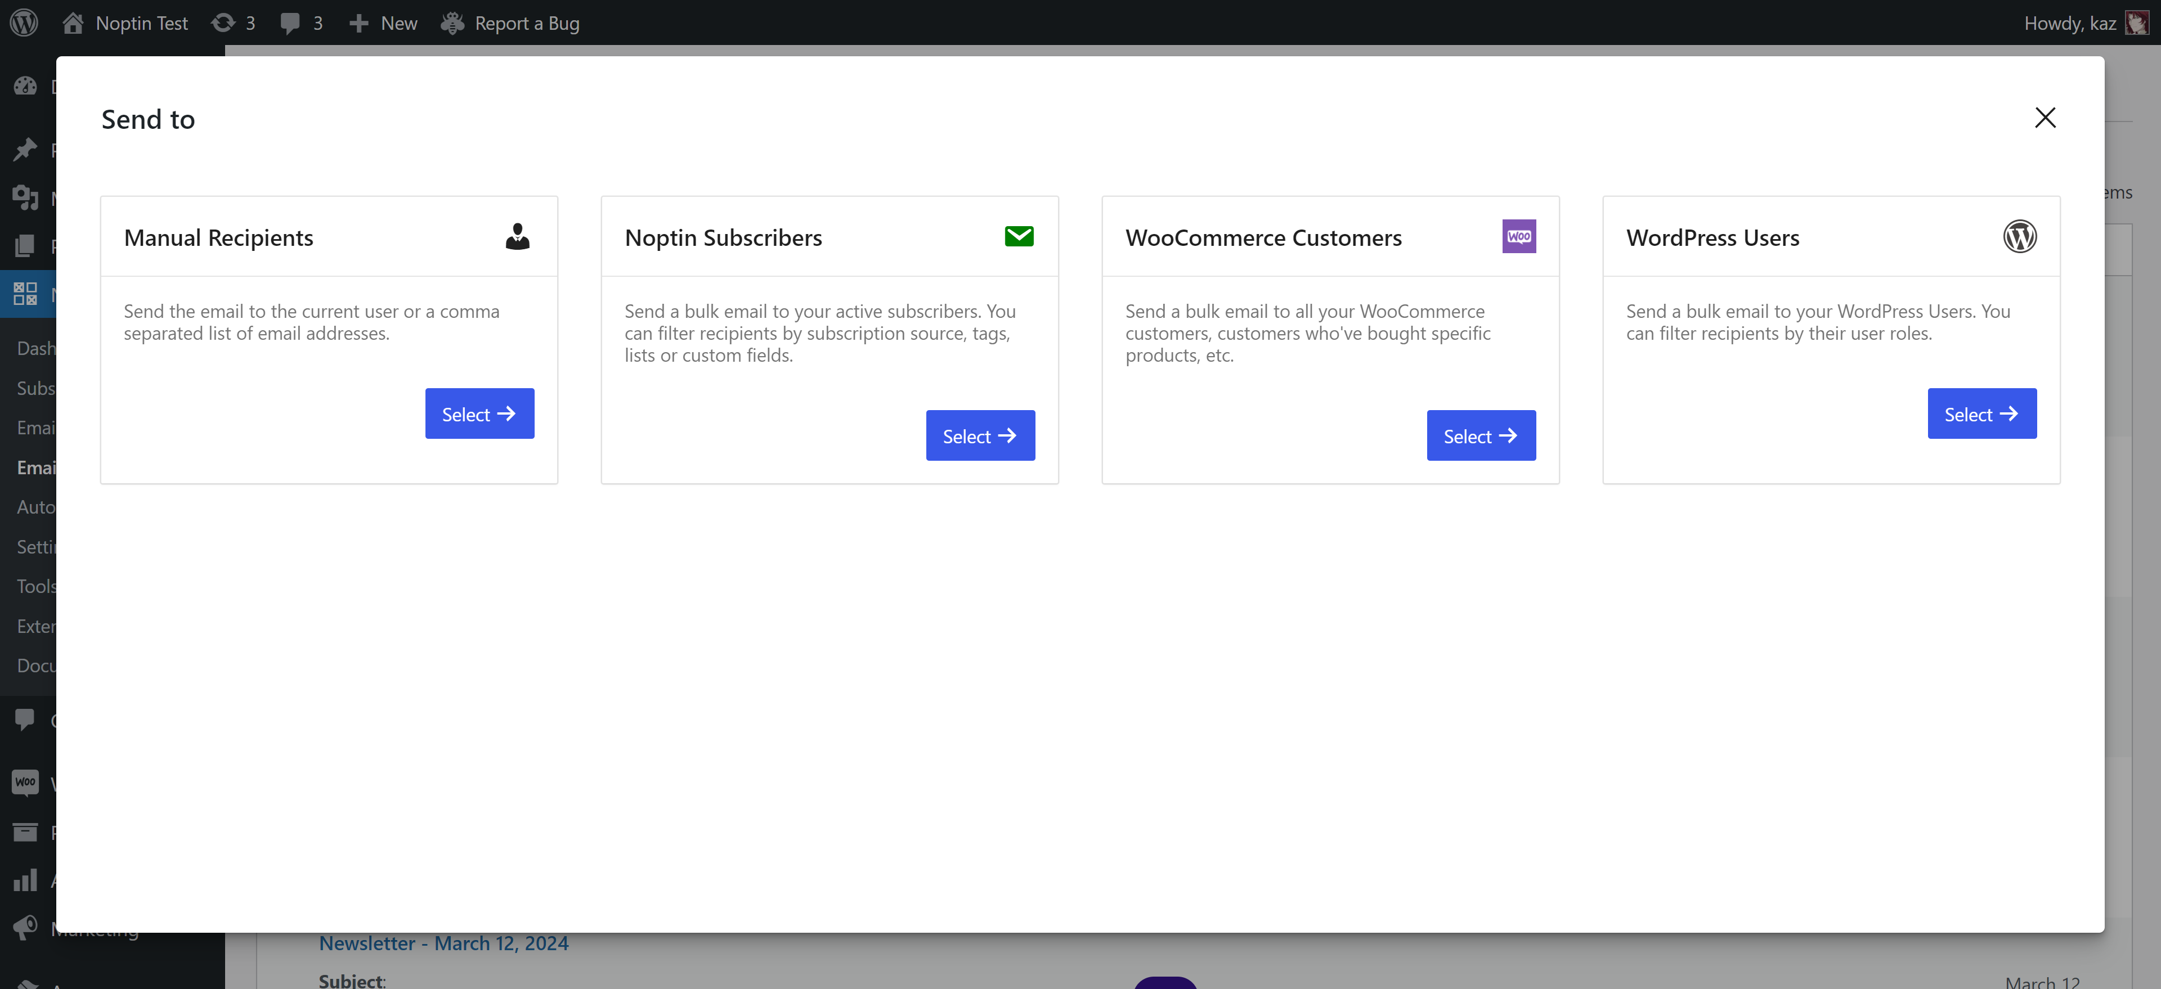The height and width of the screenshot is (989, 2161).
Task: Open the Noptin Test site menu
Action: click(x=125, y=23)
